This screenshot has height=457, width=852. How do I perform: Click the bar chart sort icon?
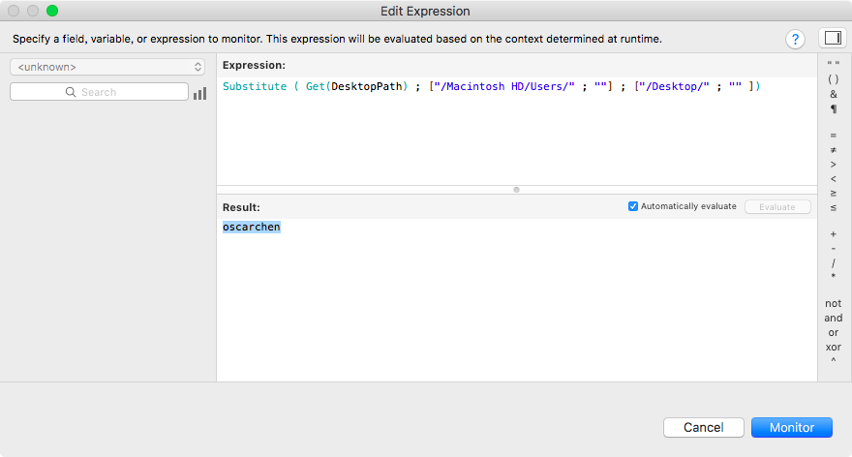tap(200, 94)
